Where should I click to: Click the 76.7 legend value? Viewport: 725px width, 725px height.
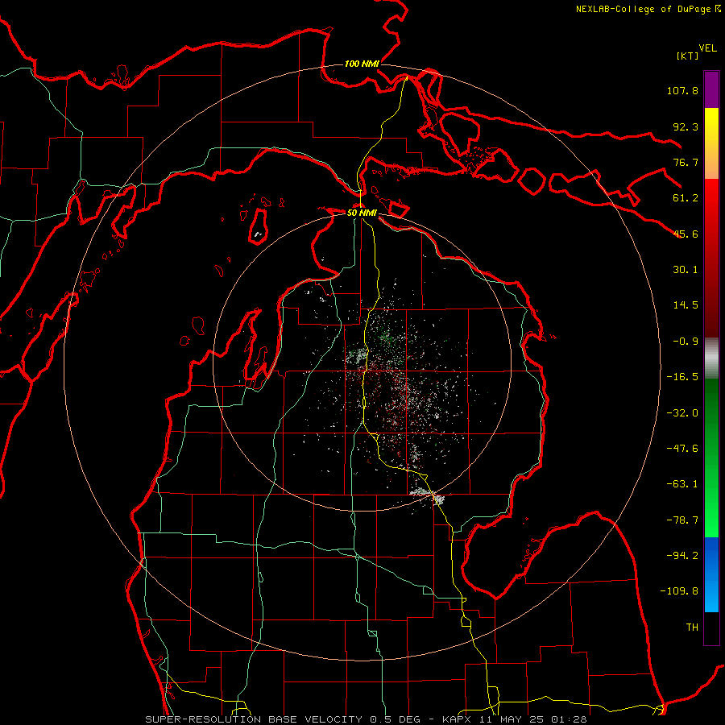pyautogui.click(x=686, y=162)
